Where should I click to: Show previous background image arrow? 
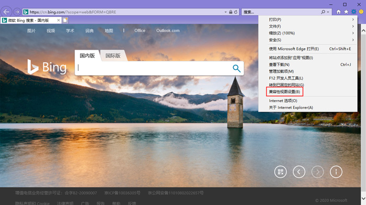(299, 172)
